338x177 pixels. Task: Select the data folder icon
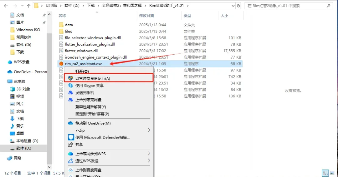(61, 25)
